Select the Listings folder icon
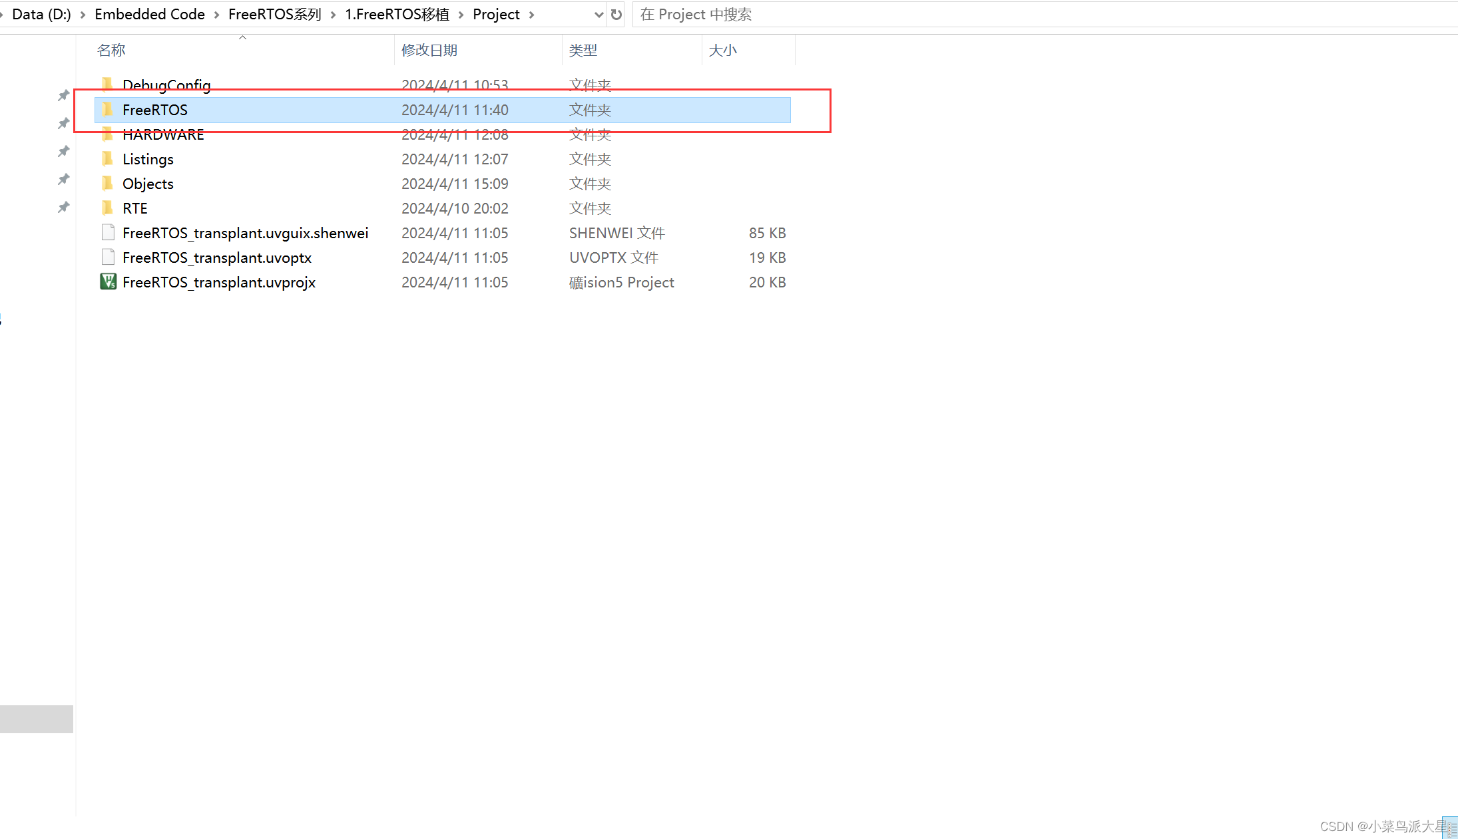Viewport: 1458px width, 839px height. coord(107,158)
